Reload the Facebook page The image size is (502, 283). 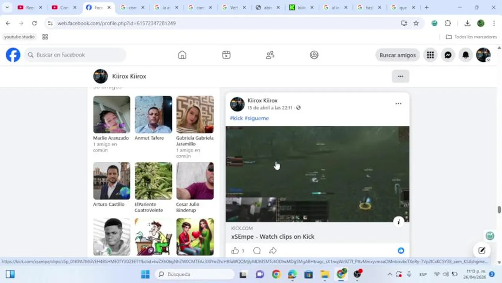click(34, 23)
